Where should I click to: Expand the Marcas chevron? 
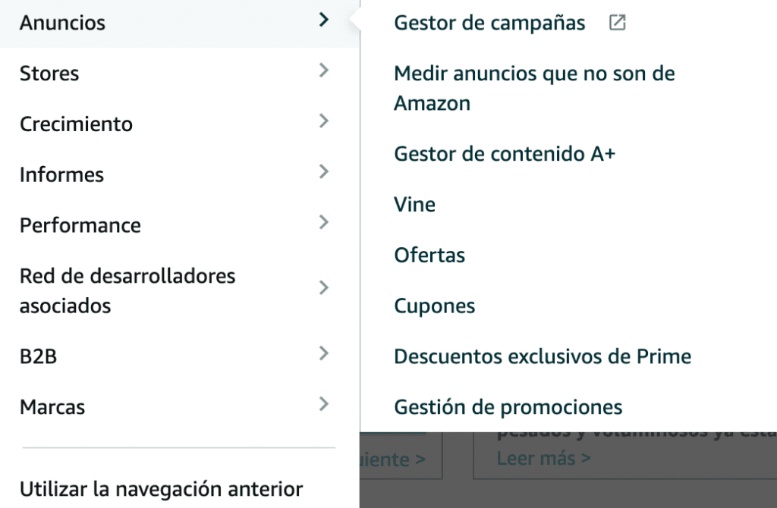(324, 404)
